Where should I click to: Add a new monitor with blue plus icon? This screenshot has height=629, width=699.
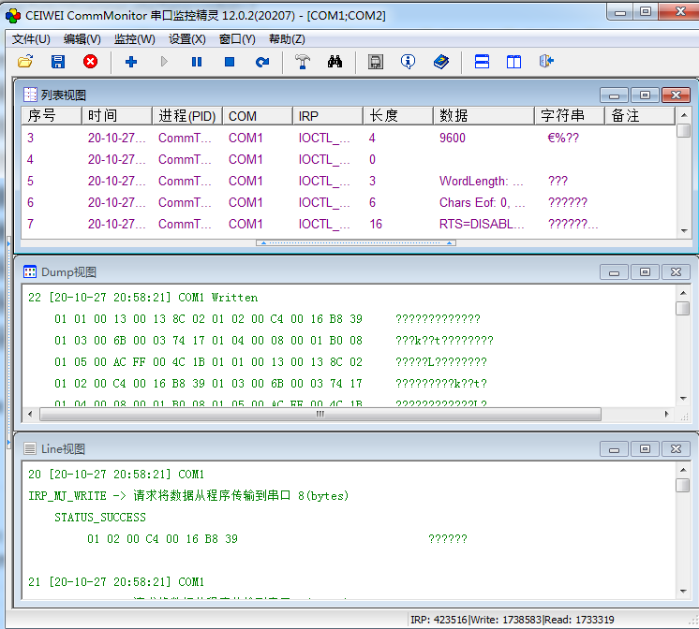click(131, 62)
